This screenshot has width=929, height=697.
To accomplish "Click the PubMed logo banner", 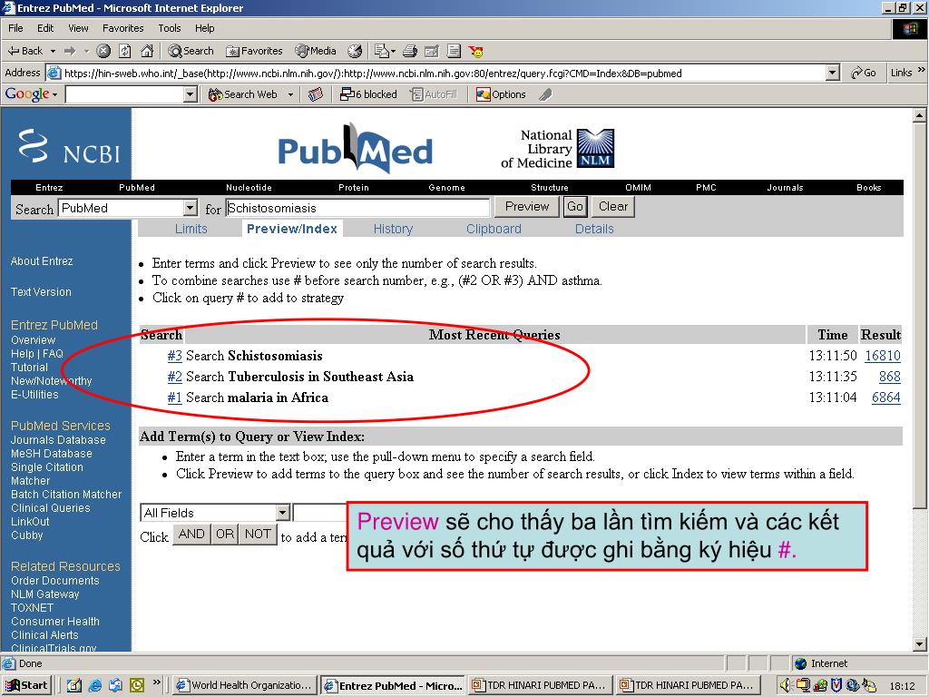I will pyautogui.click(x=356, y=148).
